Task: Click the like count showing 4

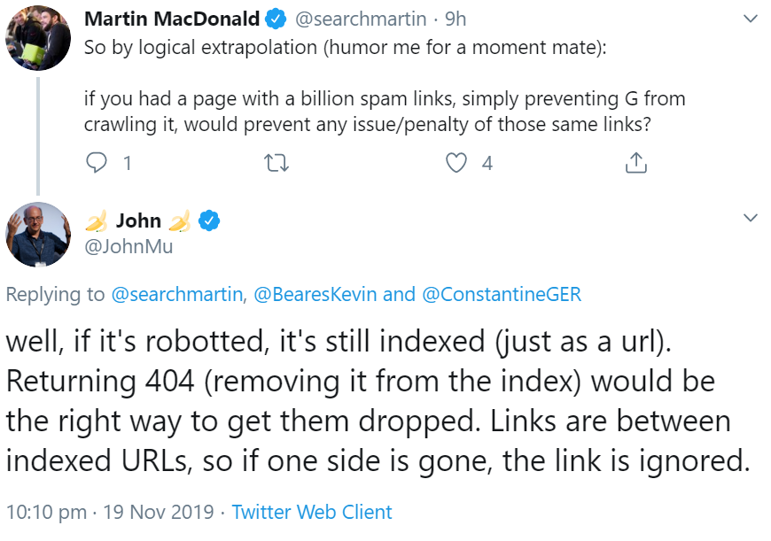Action: click(x=488, y=163)
